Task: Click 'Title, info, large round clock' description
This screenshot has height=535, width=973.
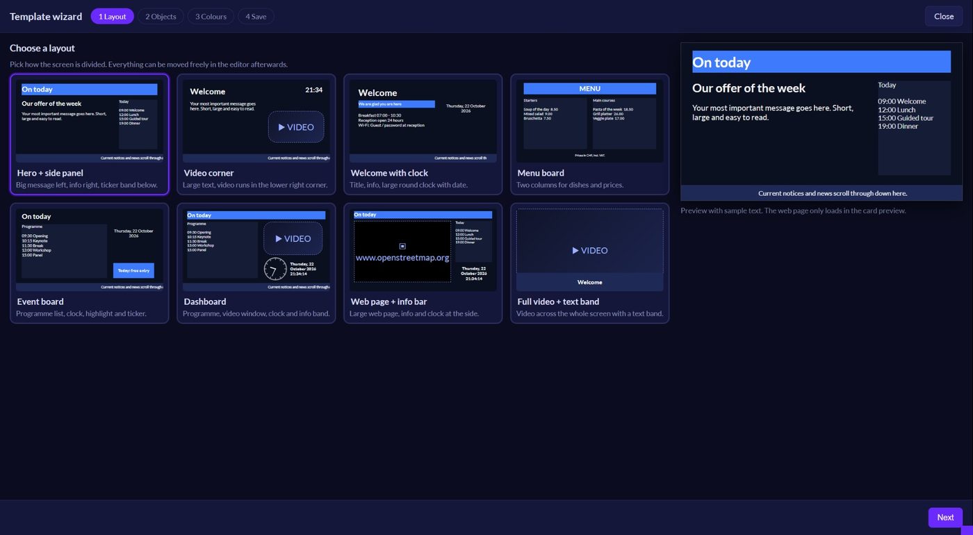Action: coord(409,185)
